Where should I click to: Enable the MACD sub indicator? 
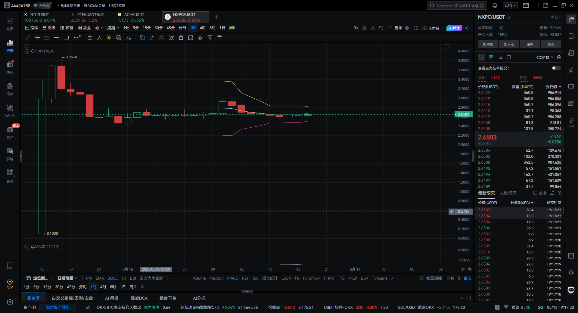[x=233, y=278]
